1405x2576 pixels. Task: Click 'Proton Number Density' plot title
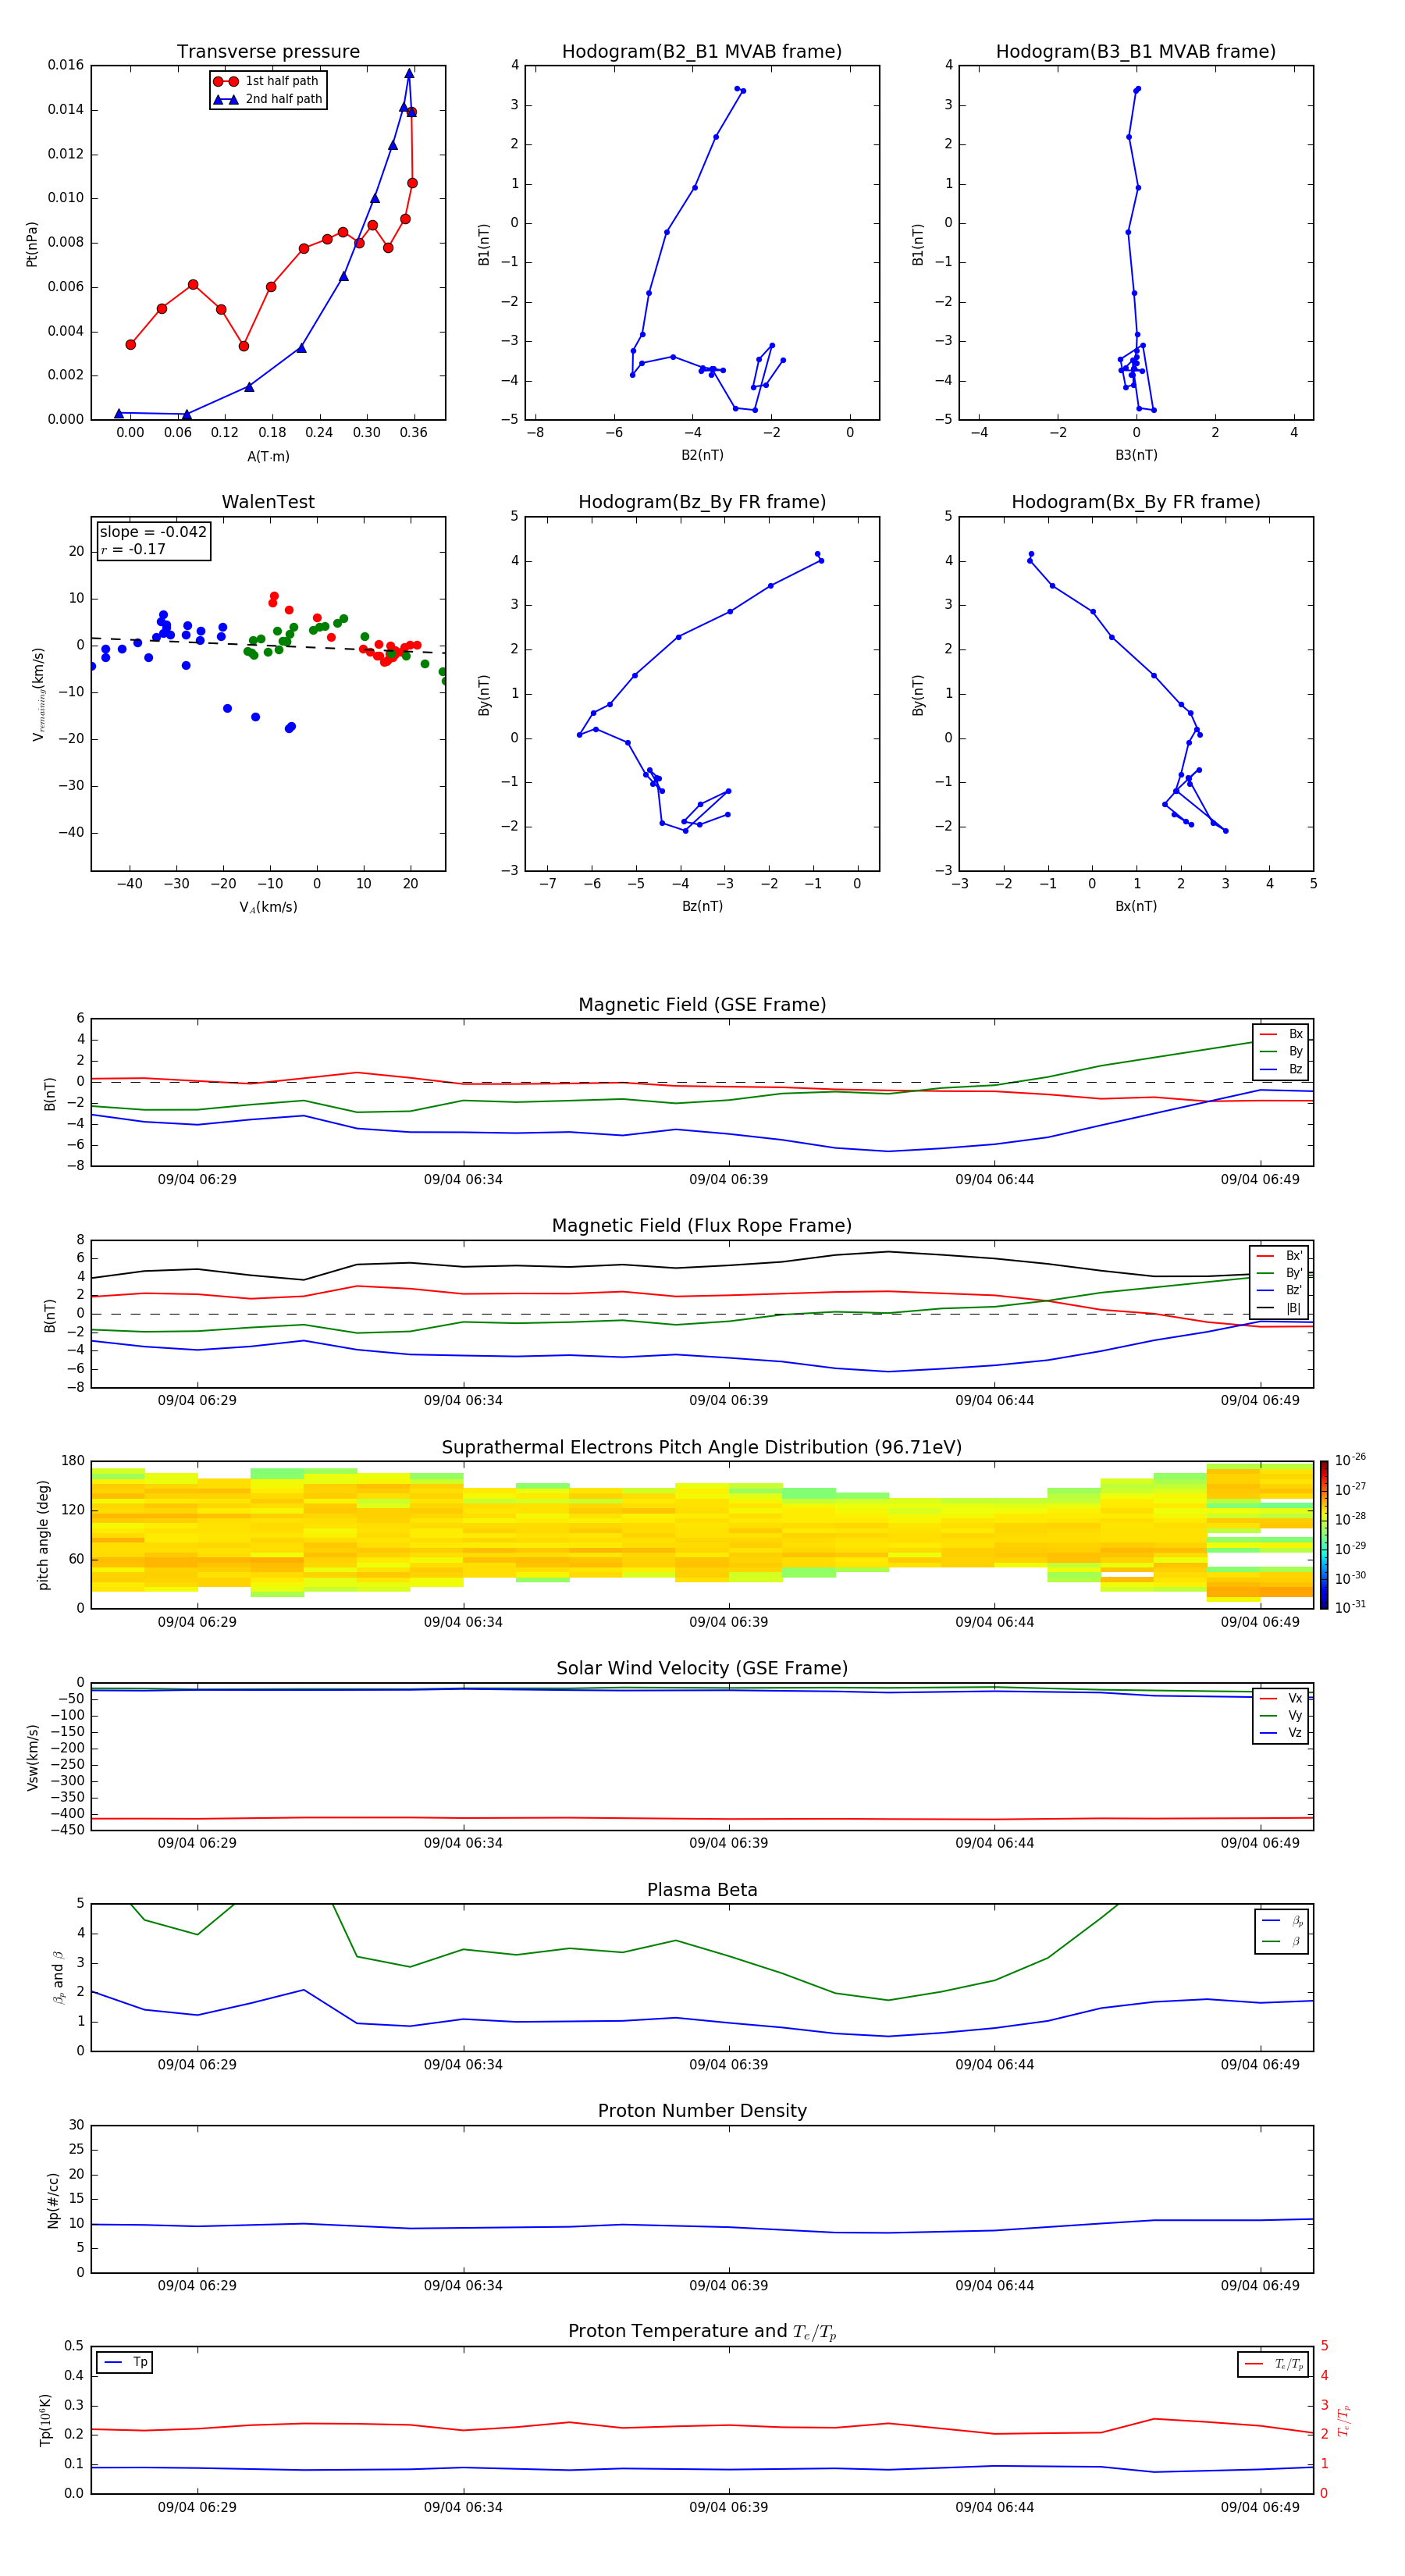coord(702,2111)
